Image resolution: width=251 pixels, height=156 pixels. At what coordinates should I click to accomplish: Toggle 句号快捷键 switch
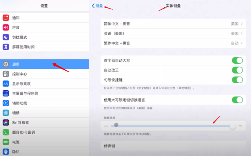point(237,80)
